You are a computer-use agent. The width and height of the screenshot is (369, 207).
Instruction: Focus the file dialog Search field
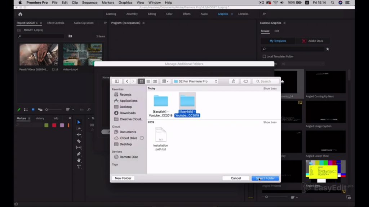tap(266, 81)
